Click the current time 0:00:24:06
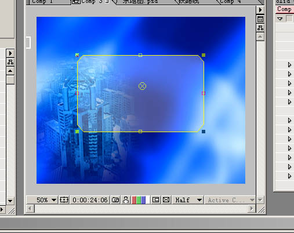Screen dimensions: 294x233 point(90,200)
